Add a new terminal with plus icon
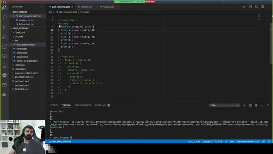 (x=244, y=105)
